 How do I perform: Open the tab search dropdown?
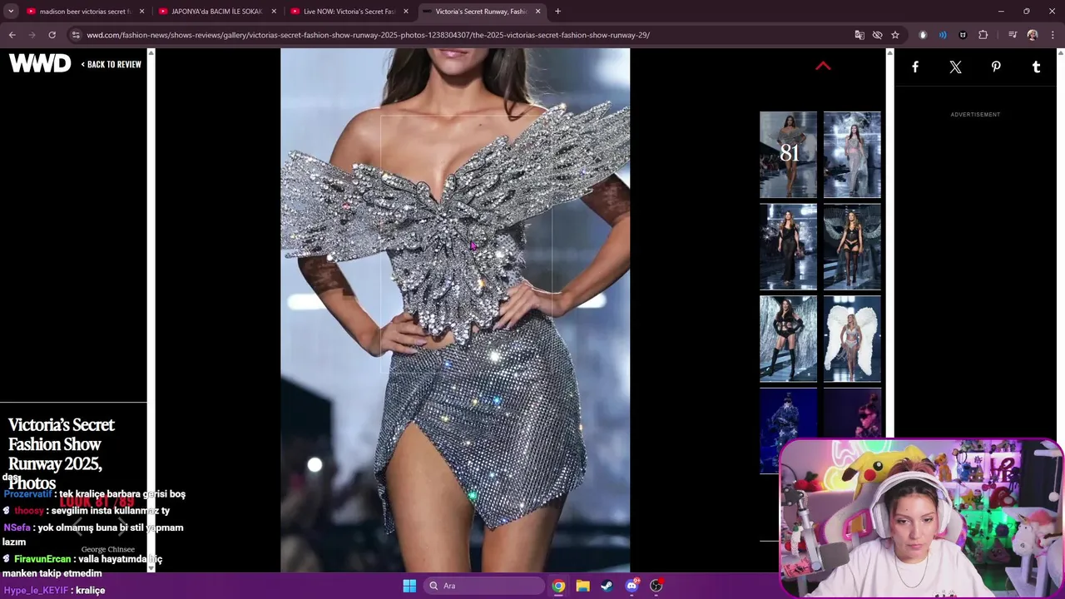10,12
